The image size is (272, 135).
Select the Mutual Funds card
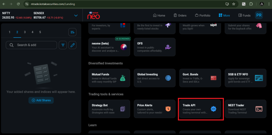109,78
